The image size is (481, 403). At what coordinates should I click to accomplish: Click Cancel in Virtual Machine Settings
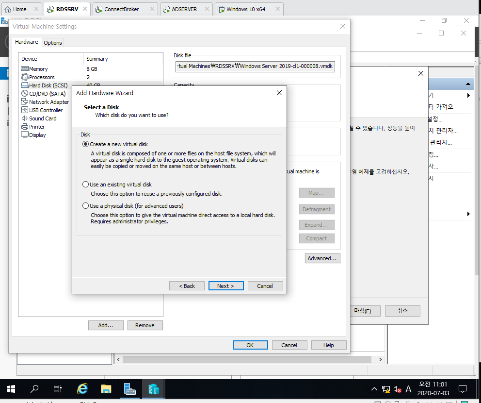coord(289,345)
